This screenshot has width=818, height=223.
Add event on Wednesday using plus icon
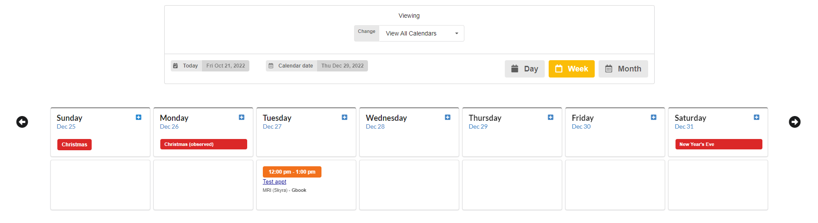(x=447, y=117)
